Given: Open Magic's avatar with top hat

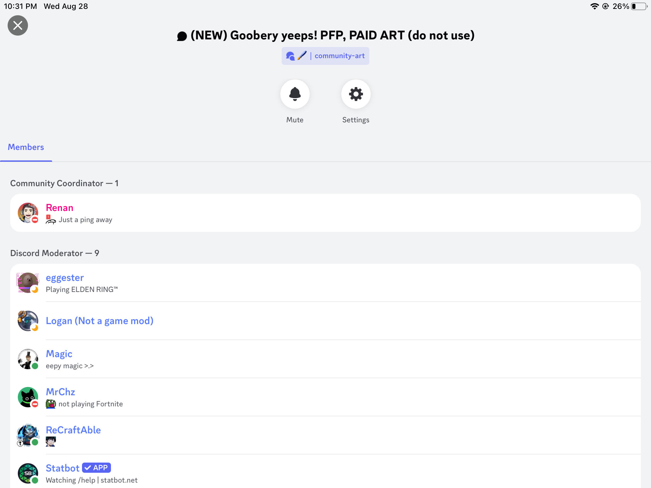Looking at the screenshot, I should tap(28, 359).
